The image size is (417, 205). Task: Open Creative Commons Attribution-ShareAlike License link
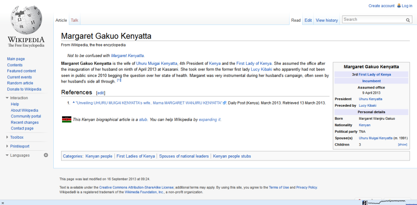pyautogui.click(x=136, y=187)
